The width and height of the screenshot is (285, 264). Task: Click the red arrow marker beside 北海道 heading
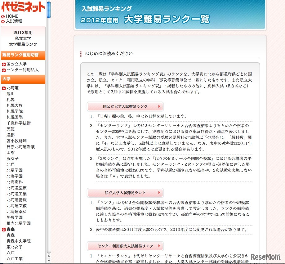click(x=4, y=88)
